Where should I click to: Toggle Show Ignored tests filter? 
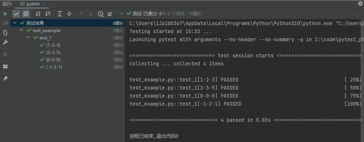pyautogui.click(x=26, y=14)
